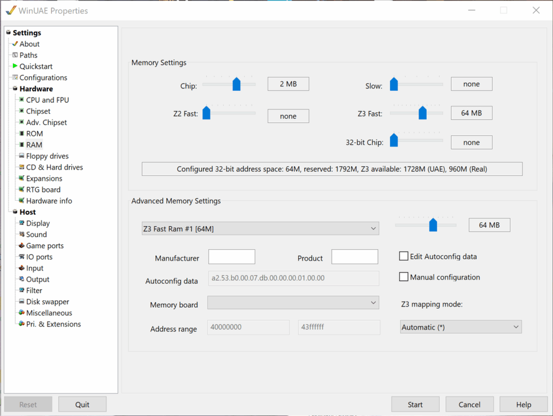Screen dimensions: 553x416
Task: Enable Edit Autoconfig data checkbox
Action: coord(403,256)
